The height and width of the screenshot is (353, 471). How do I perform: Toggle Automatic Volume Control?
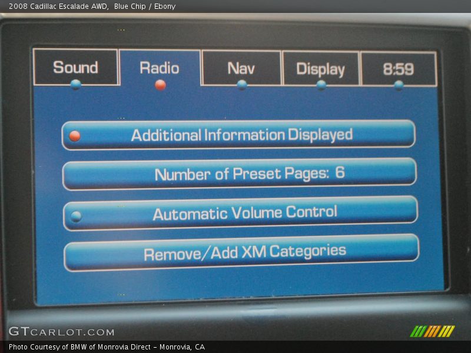pos(240,213)
